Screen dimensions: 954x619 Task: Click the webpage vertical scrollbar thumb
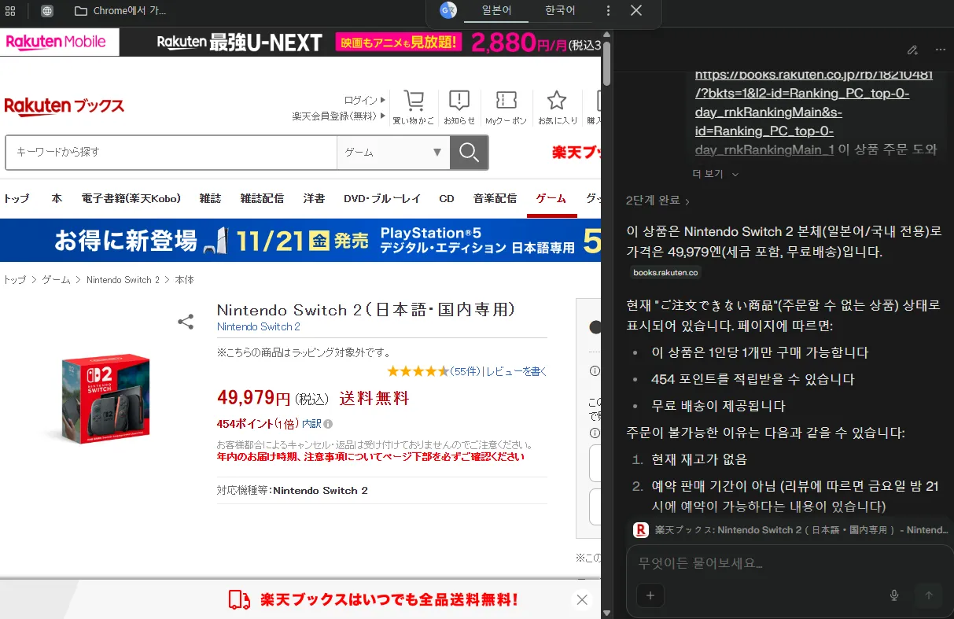[606, 63]
